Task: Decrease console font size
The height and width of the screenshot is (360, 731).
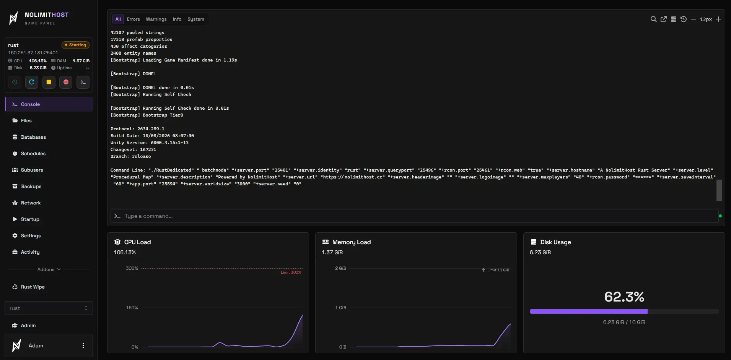Action: [694, 19]
